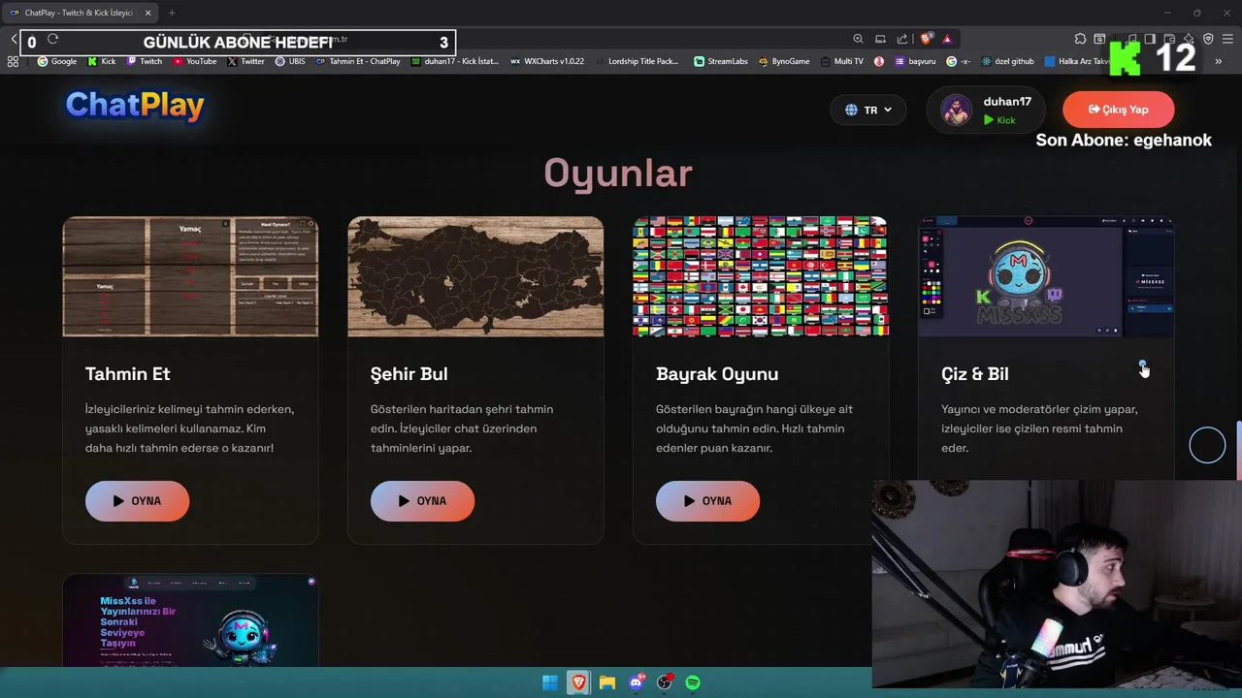Open the duhan17 - Kick bookmark
Screen dimensions: 1242x698
(455, 61)
